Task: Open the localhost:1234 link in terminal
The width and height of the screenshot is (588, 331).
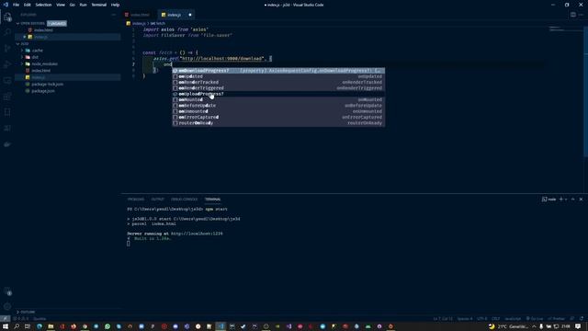Action: point(197,234)
